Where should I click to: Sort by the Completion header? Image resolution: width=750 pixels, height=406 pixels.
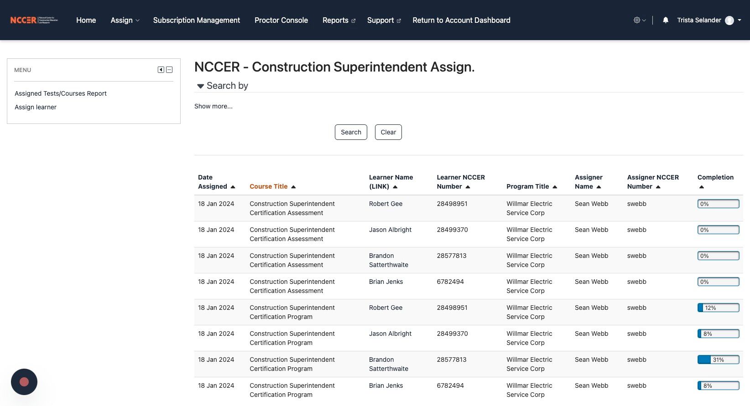[715, 177]
